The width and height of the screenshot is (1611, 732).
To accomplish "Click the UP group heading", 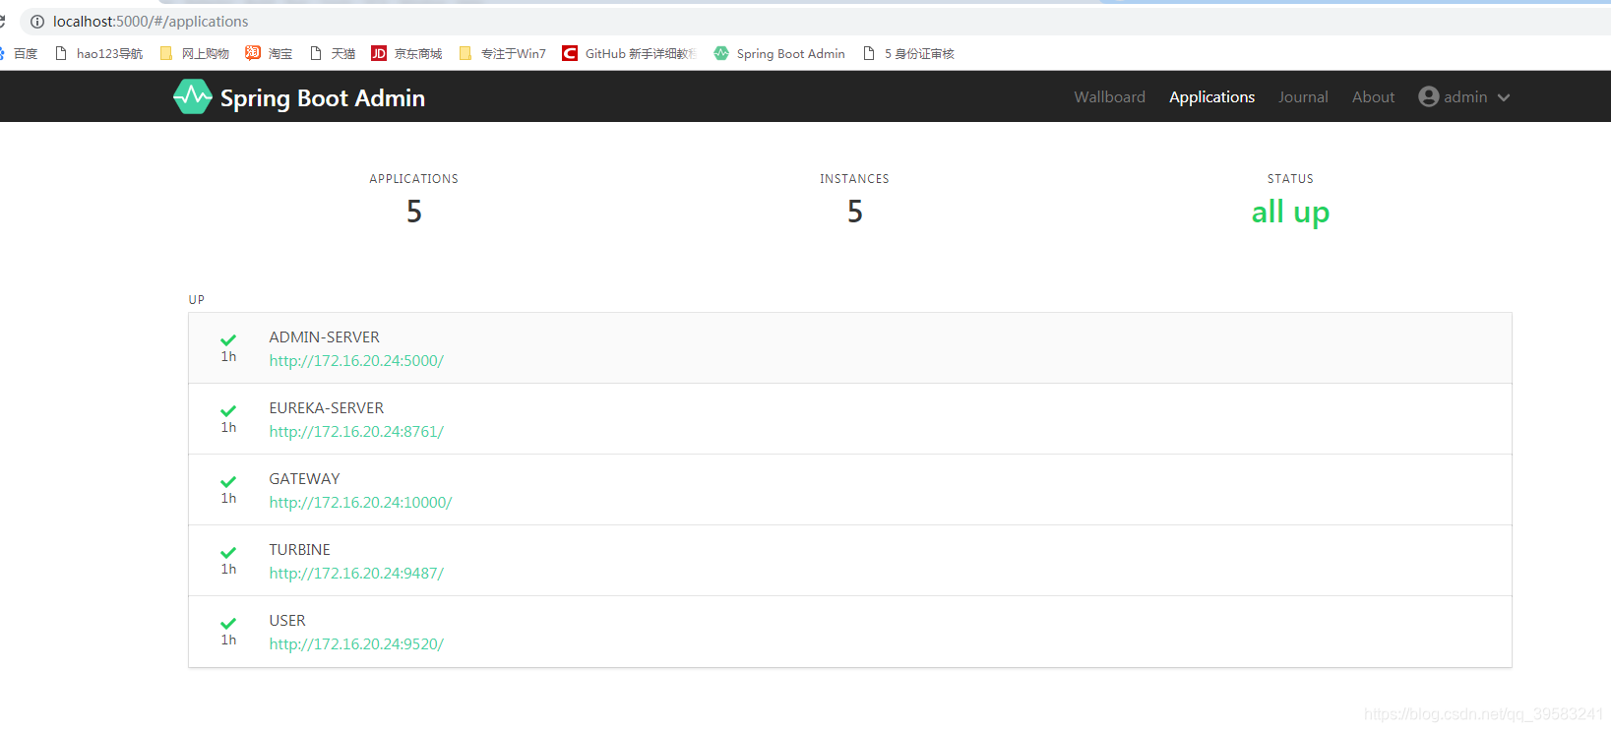I will pos(197,299).
